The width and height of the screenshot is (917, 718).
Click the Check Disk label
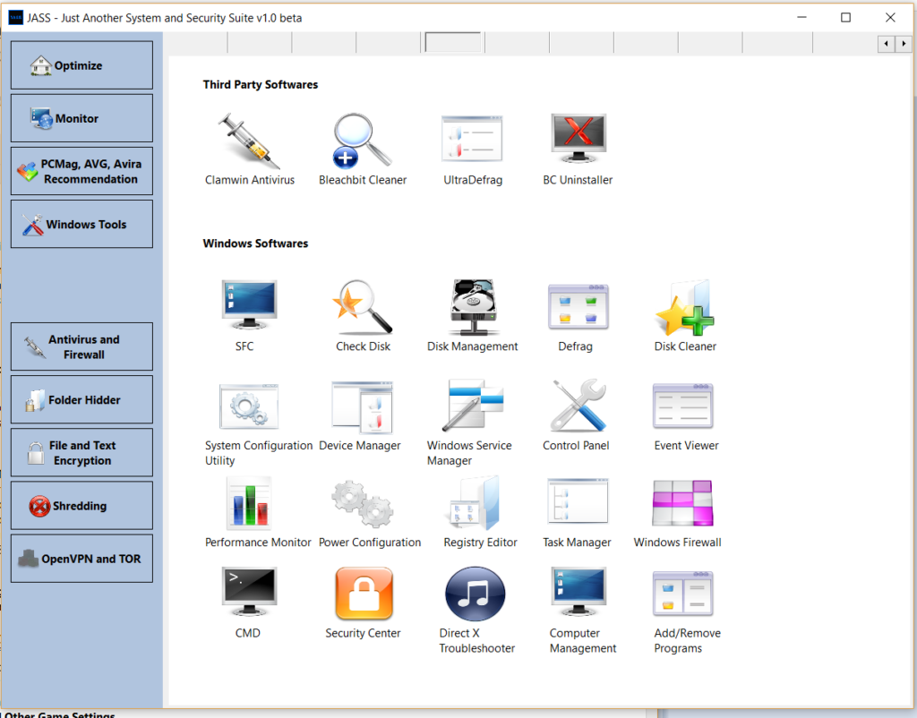click(364, 346)
